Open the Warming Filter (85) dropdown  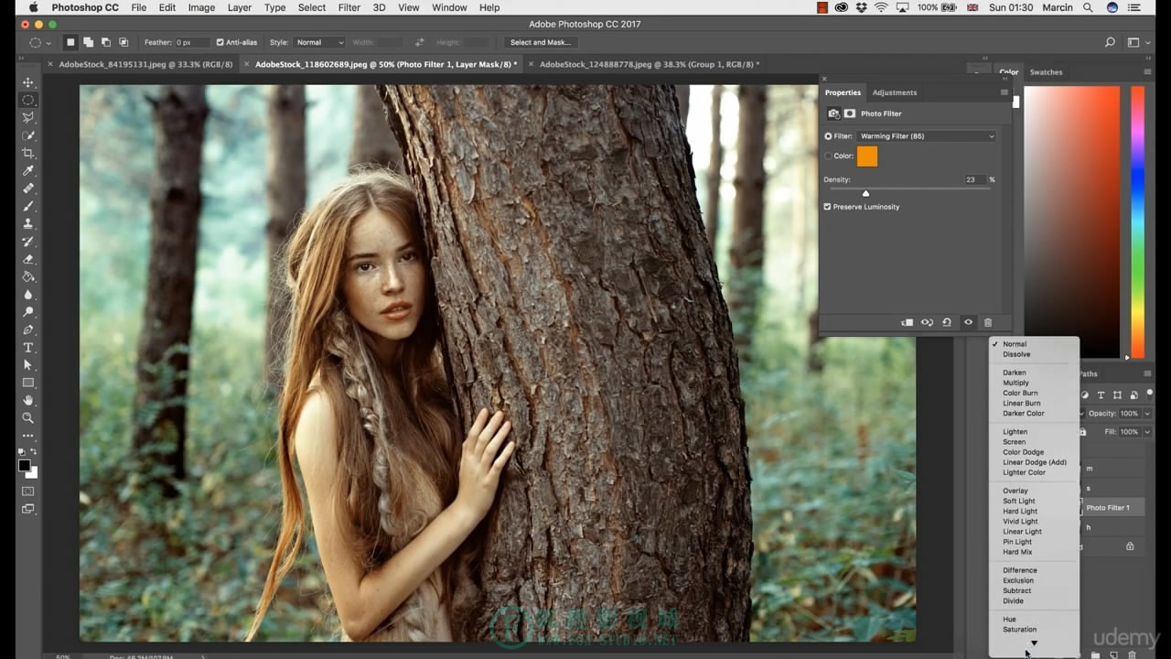[x=927, y=136]
